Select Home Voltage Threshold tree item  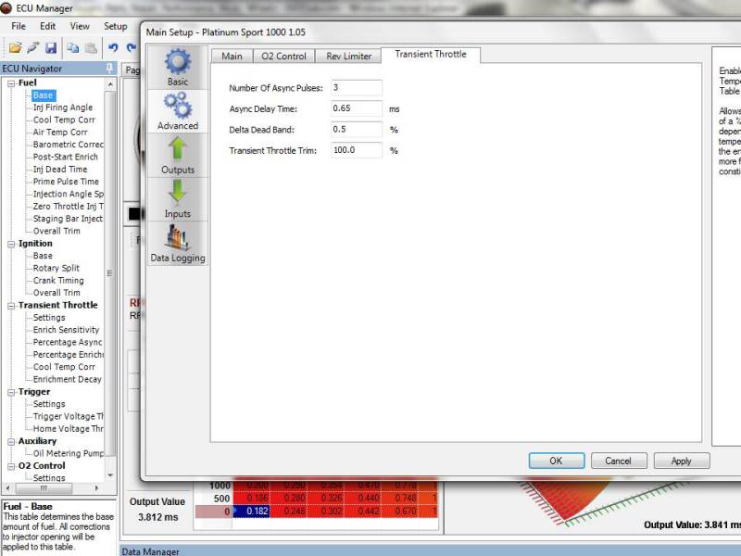[x=68, y=429]
